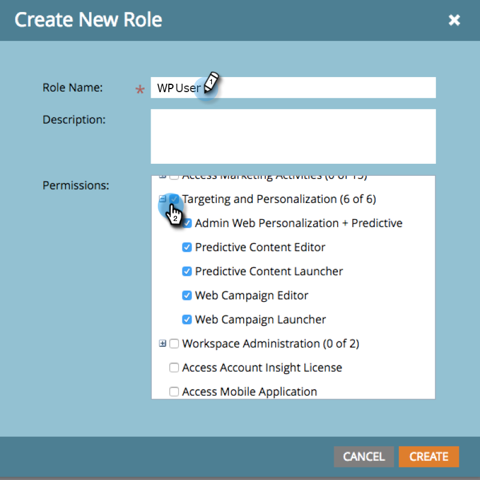Select the Workspace Administration tree label
480x480 pixels.
click(270, 344)
